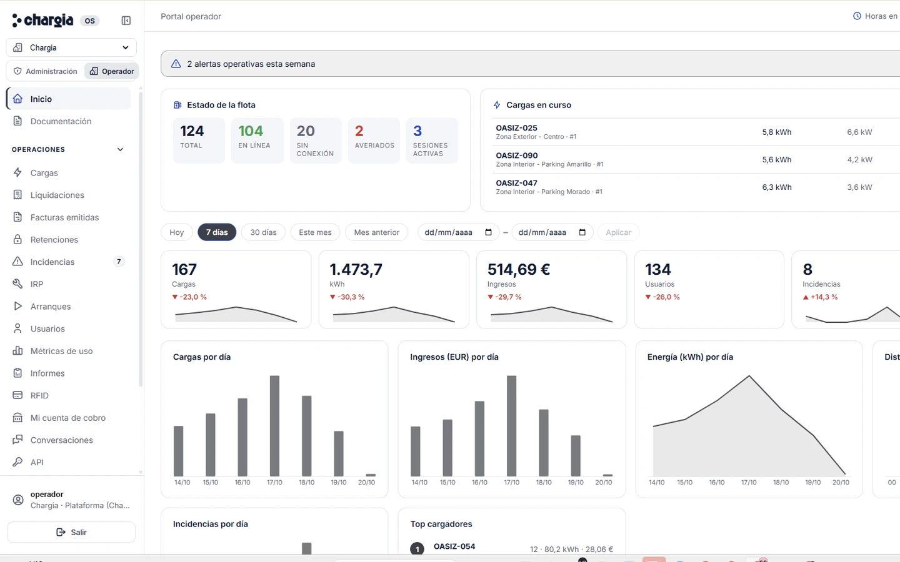900x562 pixels.
Task: Switch to Administración mode
Action: (46, 71)
